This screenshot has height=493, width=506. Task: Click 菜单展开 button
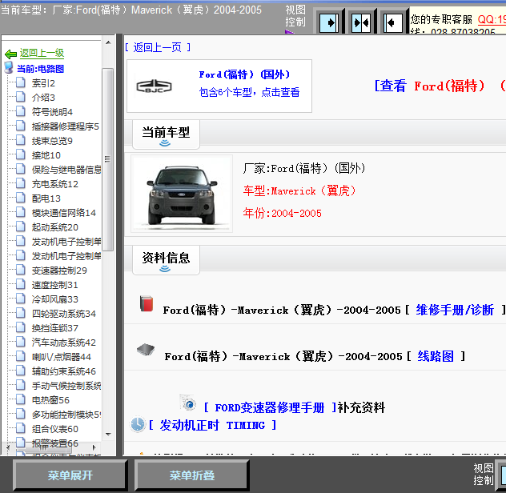click(x=70, y=475)
